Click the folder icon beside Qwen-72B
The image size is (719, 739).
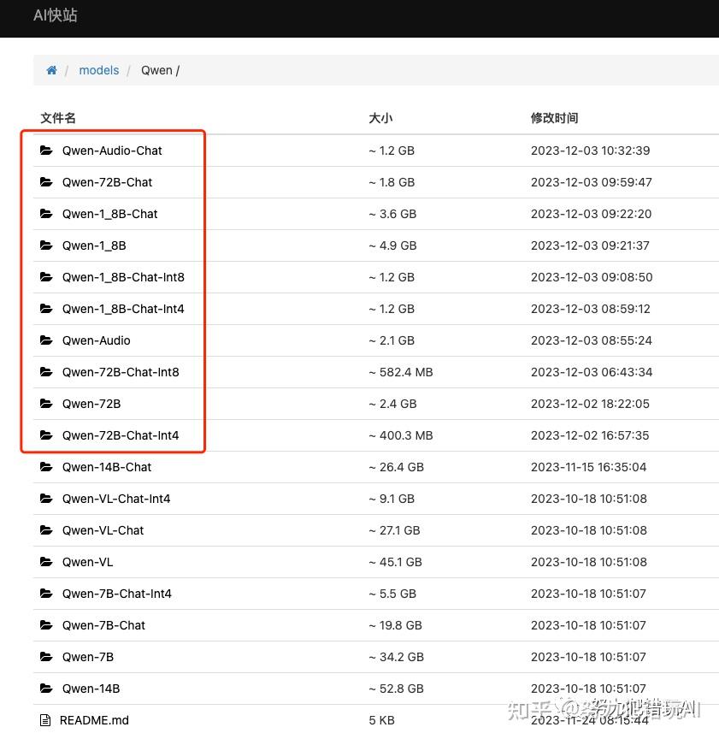46,403
